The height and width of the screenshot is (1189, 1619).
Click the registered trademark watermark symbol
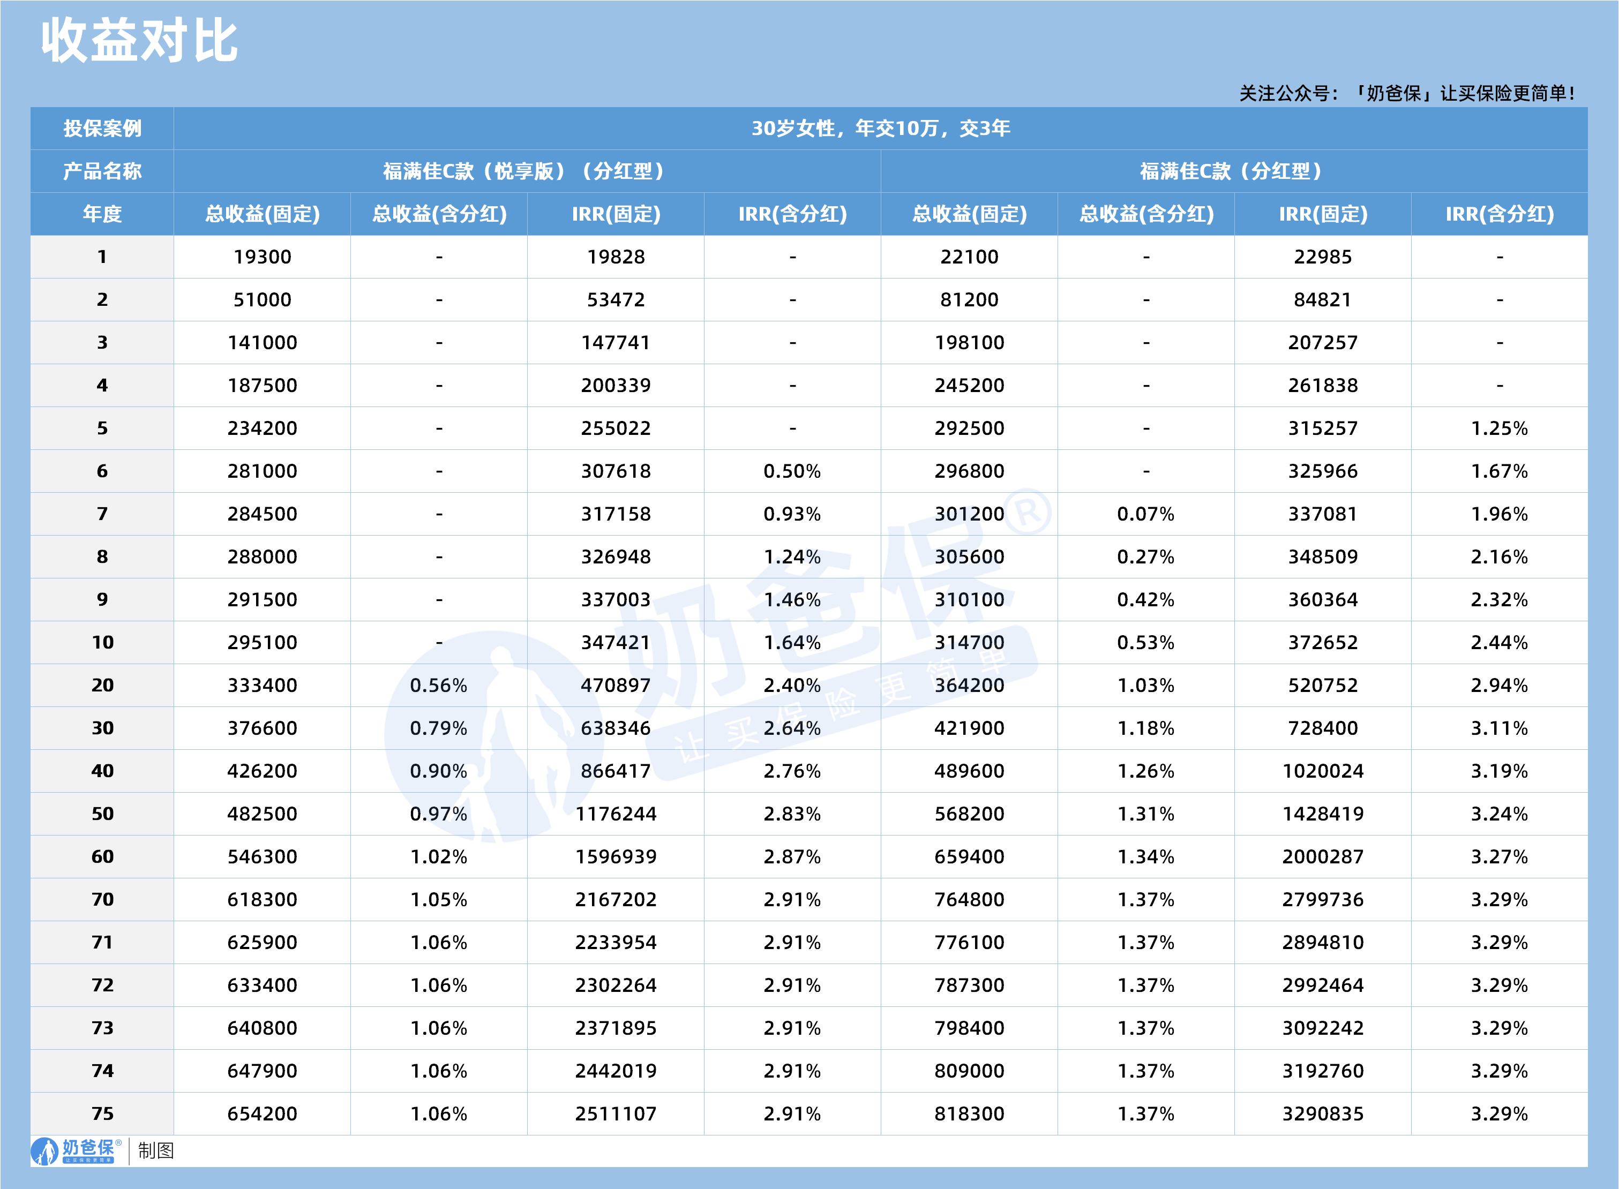tap(1028, 511)
